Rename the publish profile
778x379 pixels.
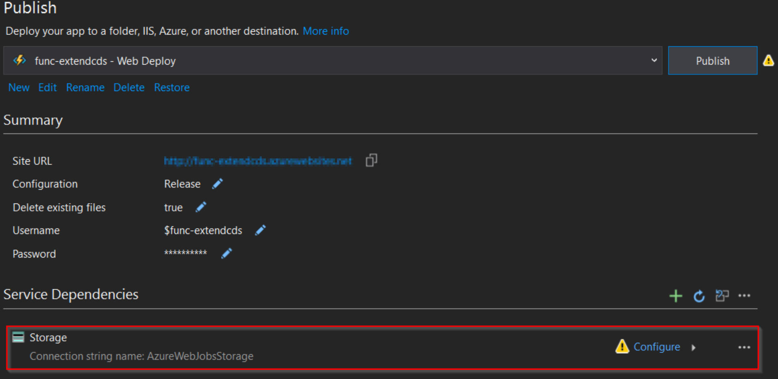(x=85, y=88)
